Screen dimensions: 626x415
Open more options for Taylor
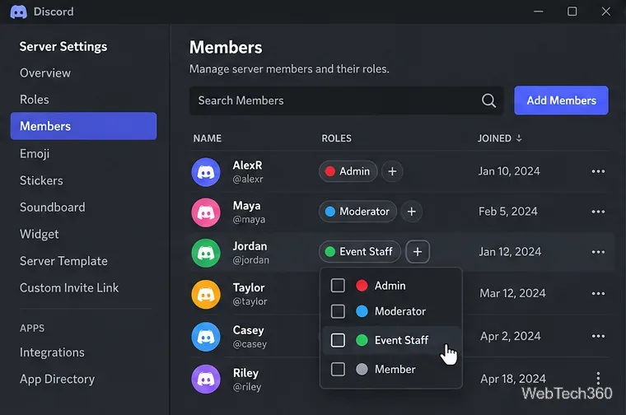(598, 293)
